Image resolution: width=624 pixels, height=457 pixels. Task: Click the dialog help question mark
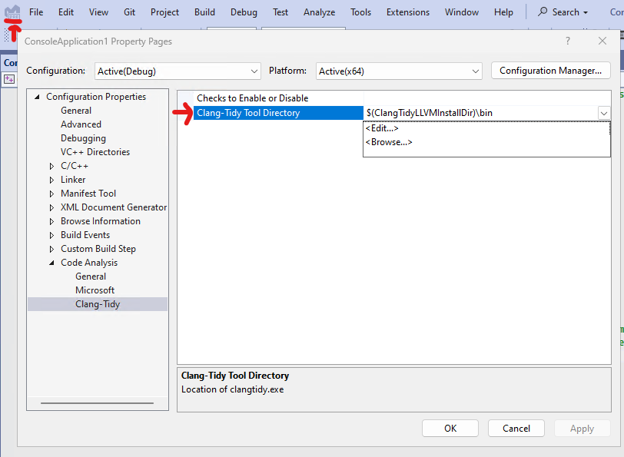(568, 41)
